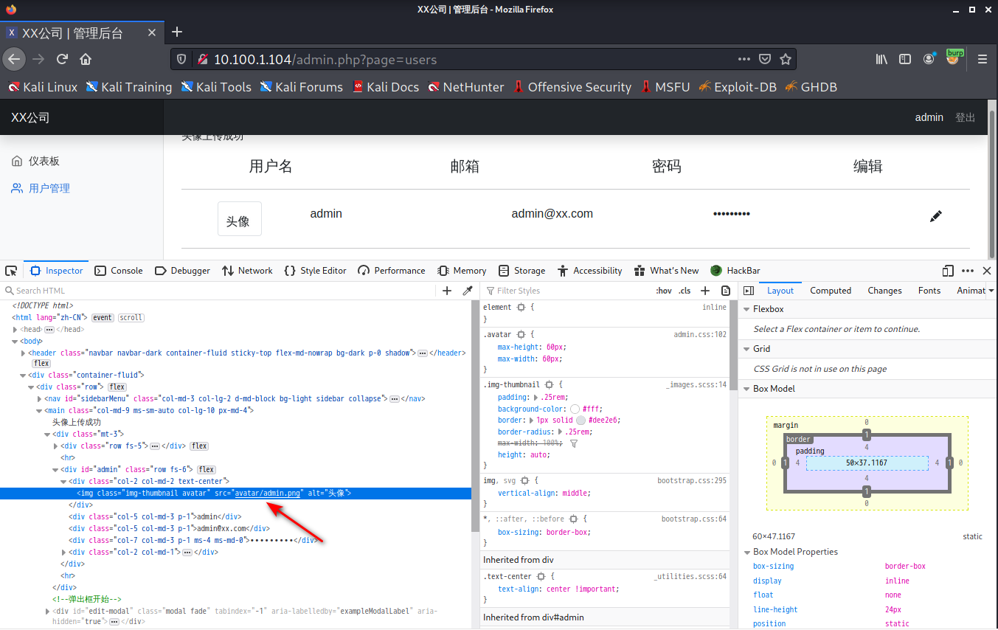Viewport: 998px width, 630px height.
Task: Toggle the :hov pseudo-class panel
Action: [x=663, y=291]
